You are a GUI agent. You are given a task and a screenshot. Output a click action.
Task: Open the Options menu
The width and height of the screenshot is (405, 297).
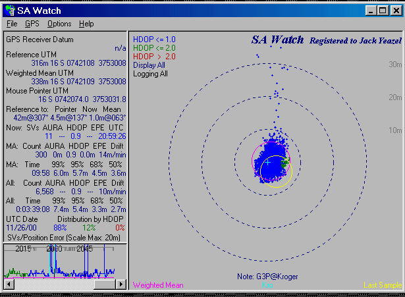pyautogui.click(x=59, y=24)
